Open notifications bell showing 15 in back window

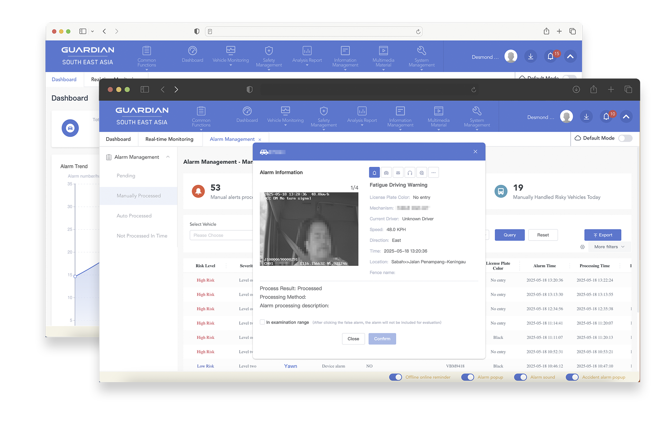551,56
